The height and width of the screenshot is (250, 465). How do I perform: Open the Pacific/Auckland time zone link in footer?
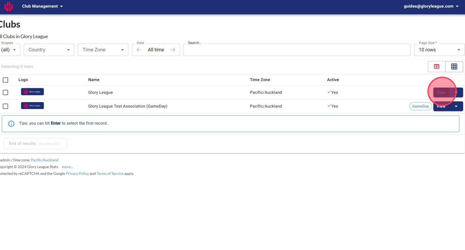44,160
